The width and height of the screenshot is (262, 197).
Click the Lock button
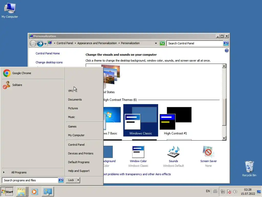(71, 180)
